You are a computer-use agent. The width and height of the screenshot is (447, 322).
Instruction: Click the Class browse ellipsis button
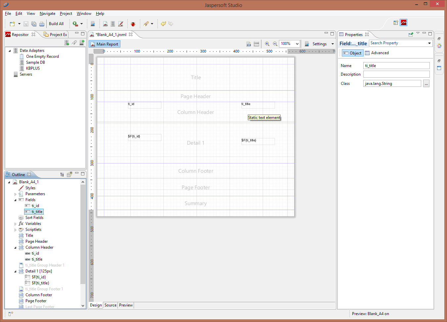tap(426, 84)
